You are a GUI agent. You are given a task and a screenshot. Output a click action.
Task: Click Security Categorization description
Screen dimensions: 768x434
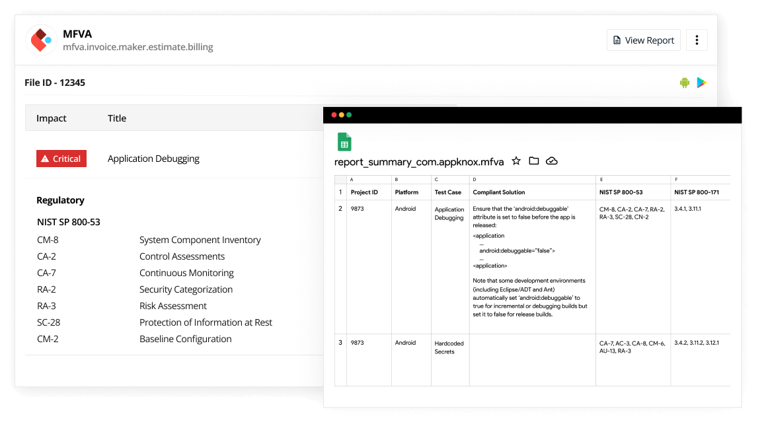(186, 289)
